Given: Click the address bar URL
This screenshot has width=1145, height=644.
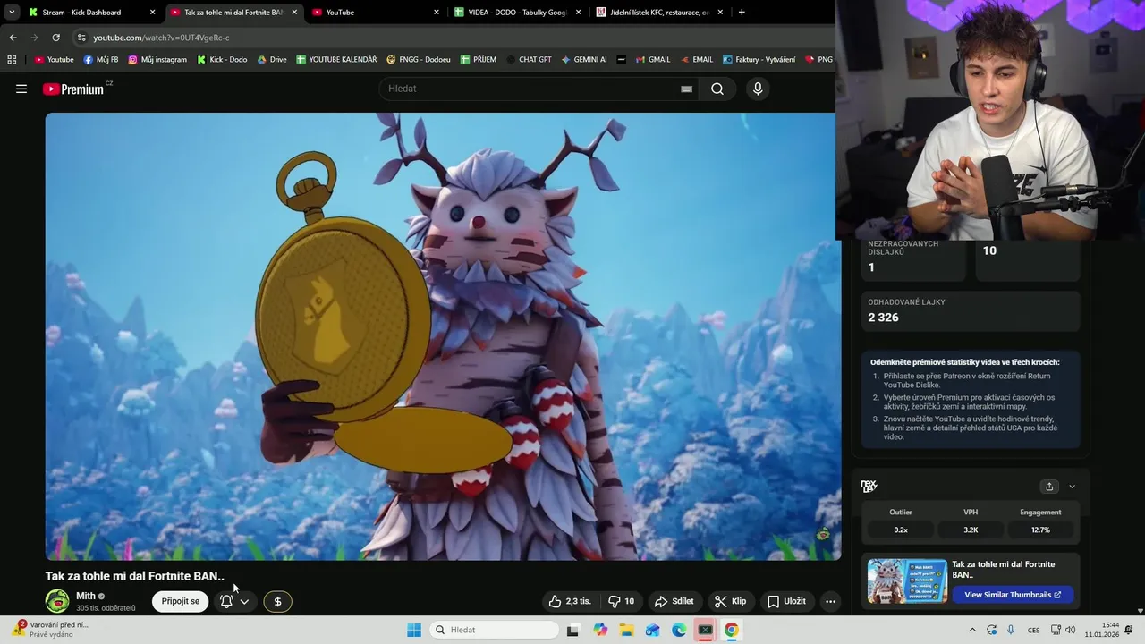Looking at the screenshot, I should (161, 38).
